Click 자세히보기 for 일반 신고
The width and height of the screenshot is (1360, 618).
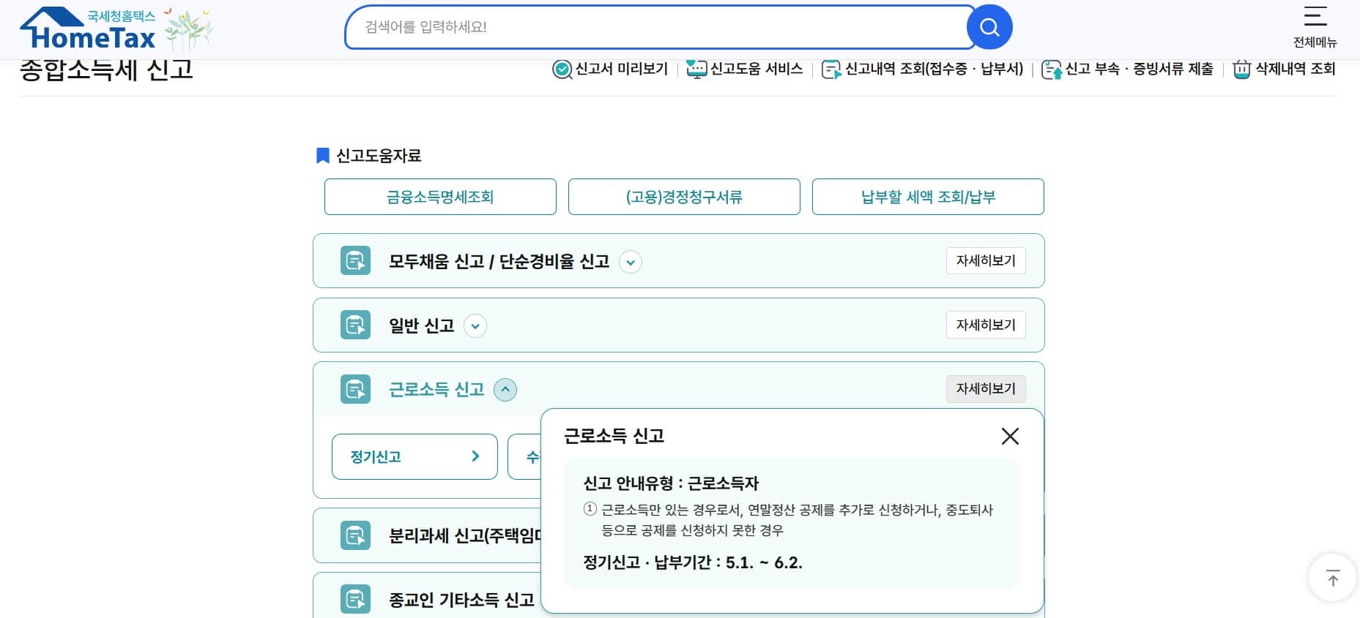(x=986, y=325)
